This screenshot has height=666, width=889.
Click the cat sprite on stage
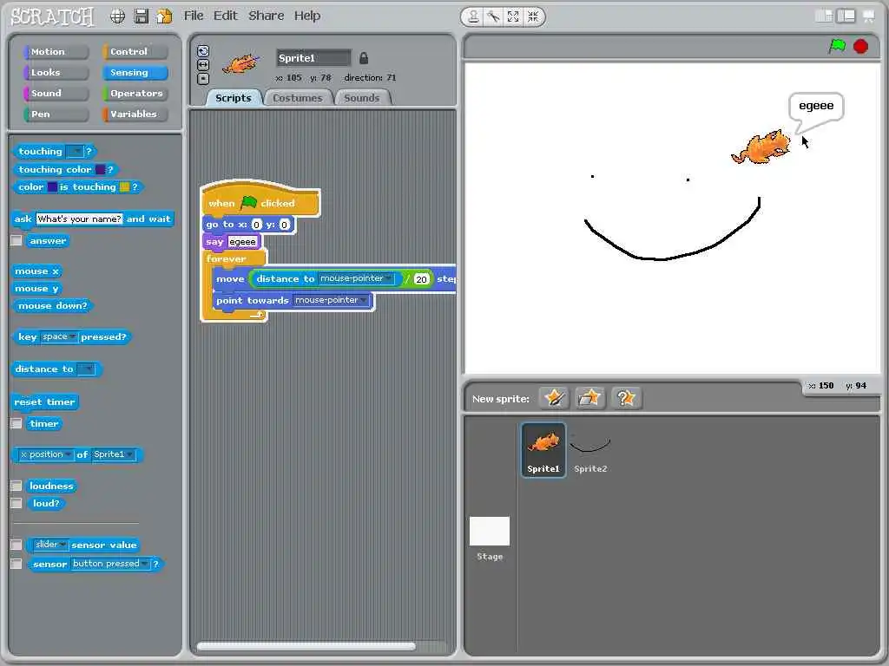click(x=761, y=147)
